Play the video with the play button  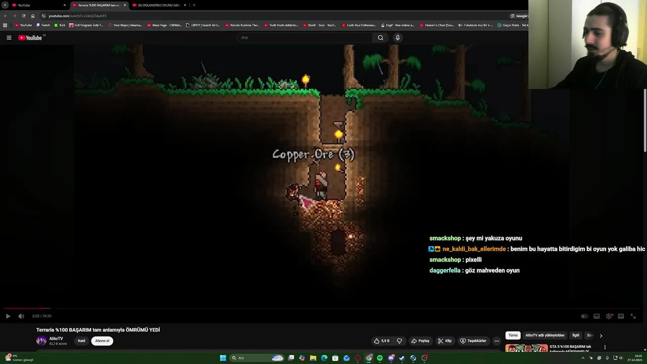pos(8,316)
